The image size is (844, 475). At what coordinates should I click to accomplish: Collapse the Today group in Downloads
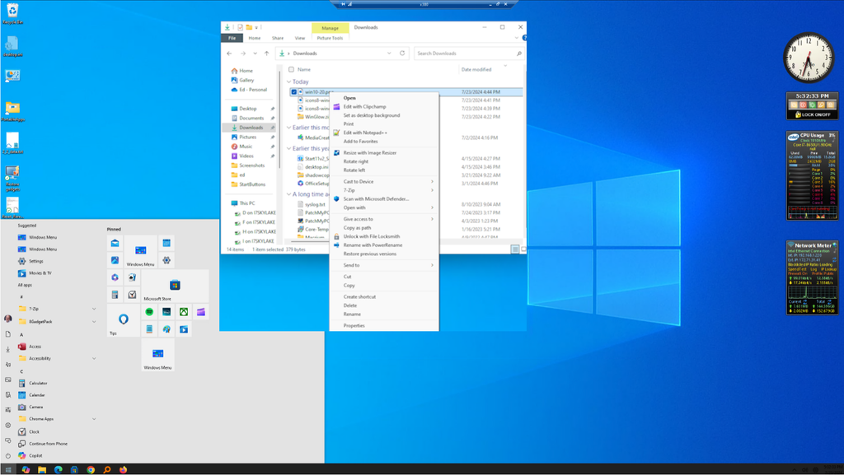coord(289,81)
